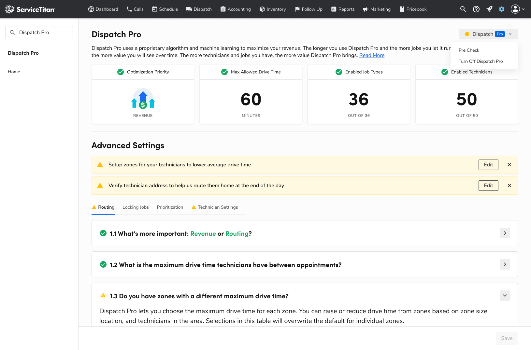Viewport: 531px width, 350px height.
Task: Click the warning icon beside question 1.3
Action: 103,296
